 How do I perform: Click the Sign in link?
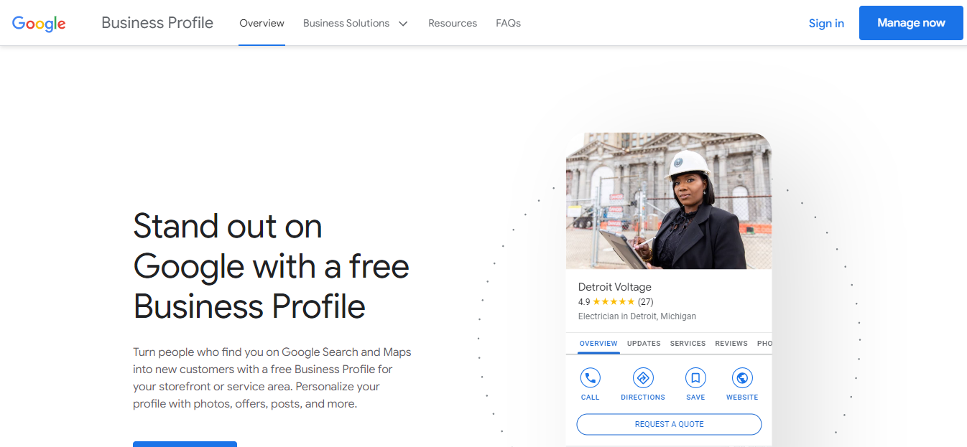pyautogui.click(x=826, y=23)
